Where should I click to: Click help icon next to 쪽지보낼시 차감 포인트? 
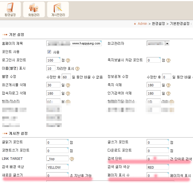pyautogui.click(x=168, y=60)
